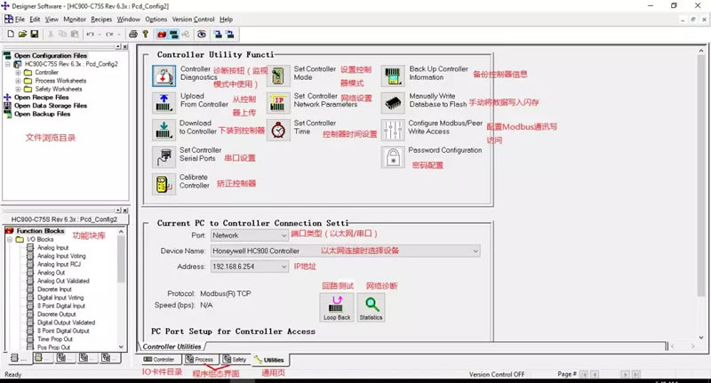Toggle the green configuration browser toolbar icon
The image size is (711, 383).
[x=173, y=34]
